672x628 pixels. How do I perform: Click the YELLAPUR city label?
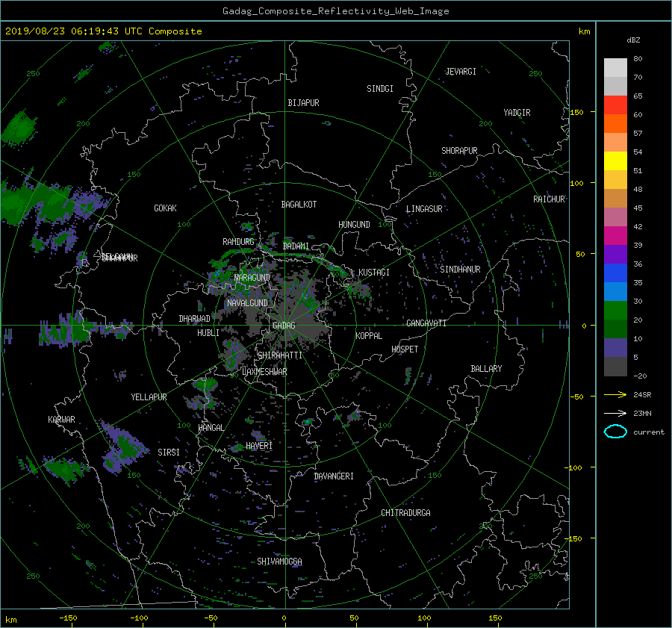149,397
